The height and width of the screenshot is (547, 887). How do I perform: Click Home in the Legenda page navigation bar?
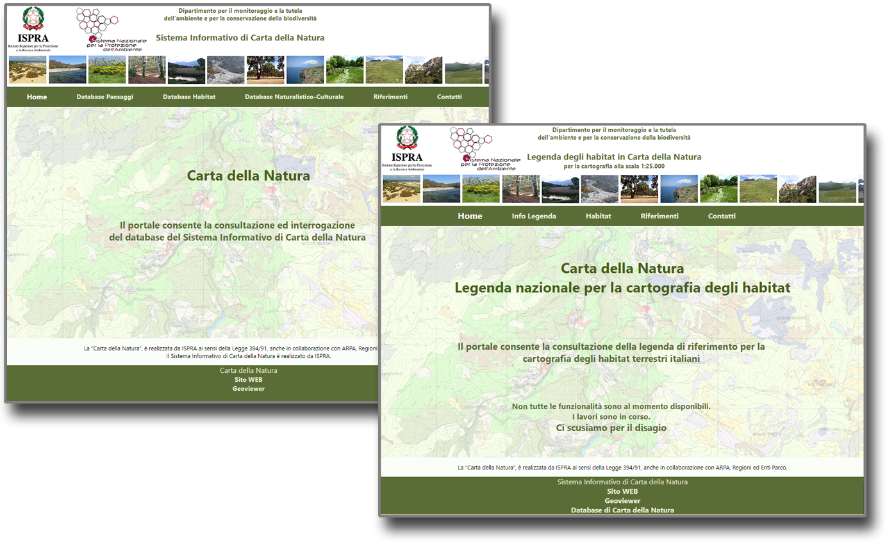pos(470,216)
